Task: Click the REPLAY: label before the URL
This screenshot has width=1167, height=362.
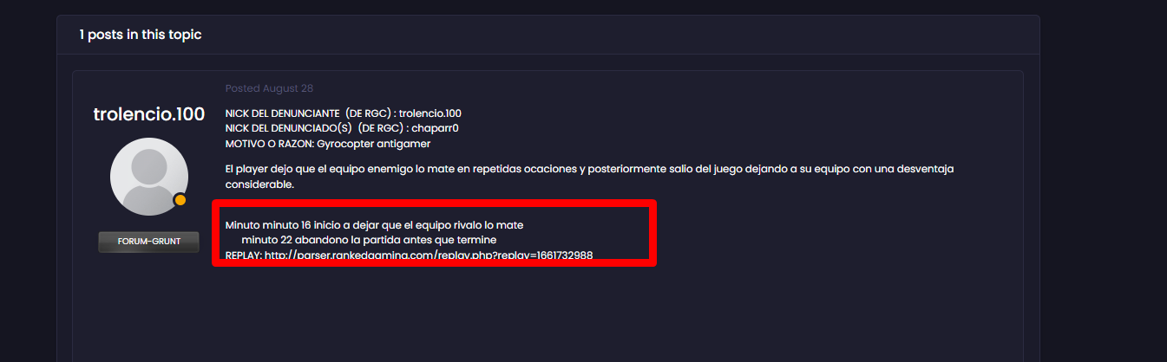Action: (243, 255)
